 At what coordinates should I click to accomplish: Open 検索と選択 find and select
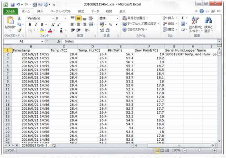208,24
